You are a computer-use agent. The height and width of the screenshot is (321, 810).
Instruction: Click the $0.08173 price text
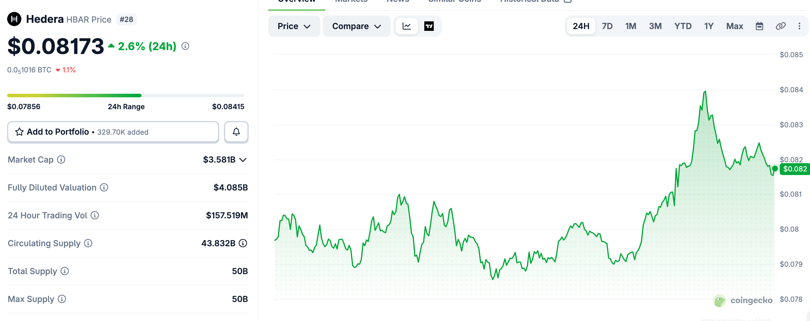click(x=56, y=46)
